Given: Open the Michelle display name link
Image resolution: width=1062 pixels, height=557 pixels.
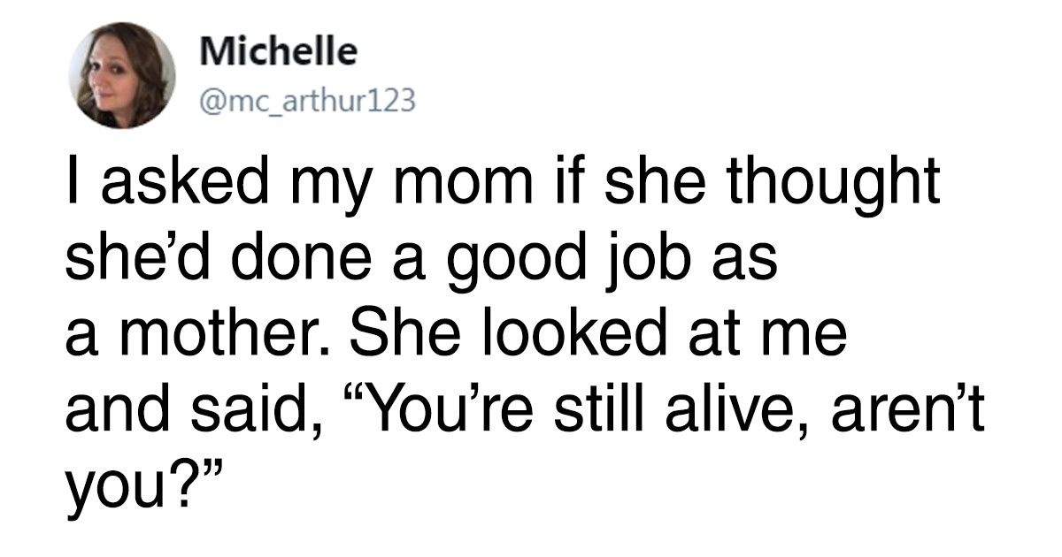Looking at the screenshot, I should [279, 53].
